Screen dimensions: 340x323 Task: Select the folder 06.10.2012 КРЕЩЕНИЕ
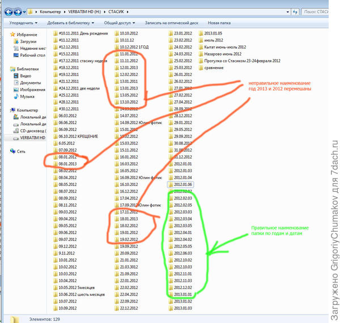(x=78, y=136)
